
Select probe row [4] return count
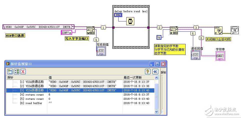80,95
